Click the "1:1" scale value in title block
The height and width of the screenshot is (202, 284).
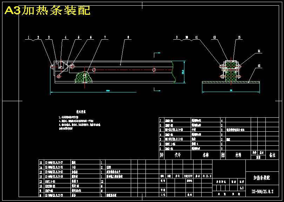point(242,188)
